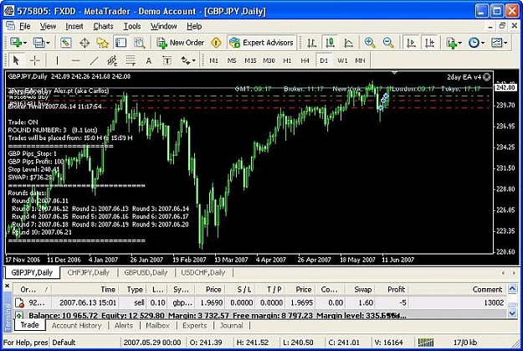The height and width of the screenshot is (351, 523).
Task: Select the D1 daily timeframe
Action: click(x=324, y=60)
